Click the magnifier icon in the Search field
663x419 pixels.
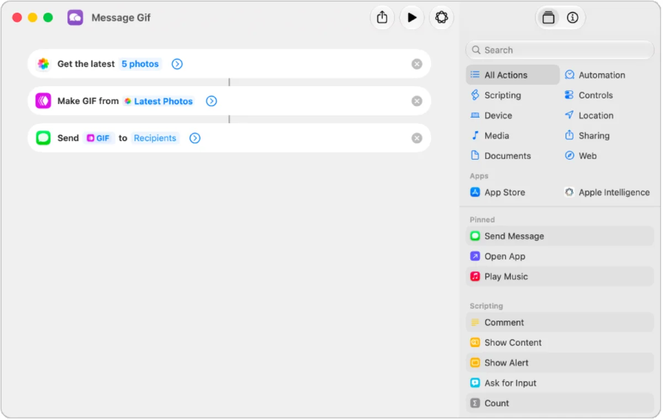[476, 50]
